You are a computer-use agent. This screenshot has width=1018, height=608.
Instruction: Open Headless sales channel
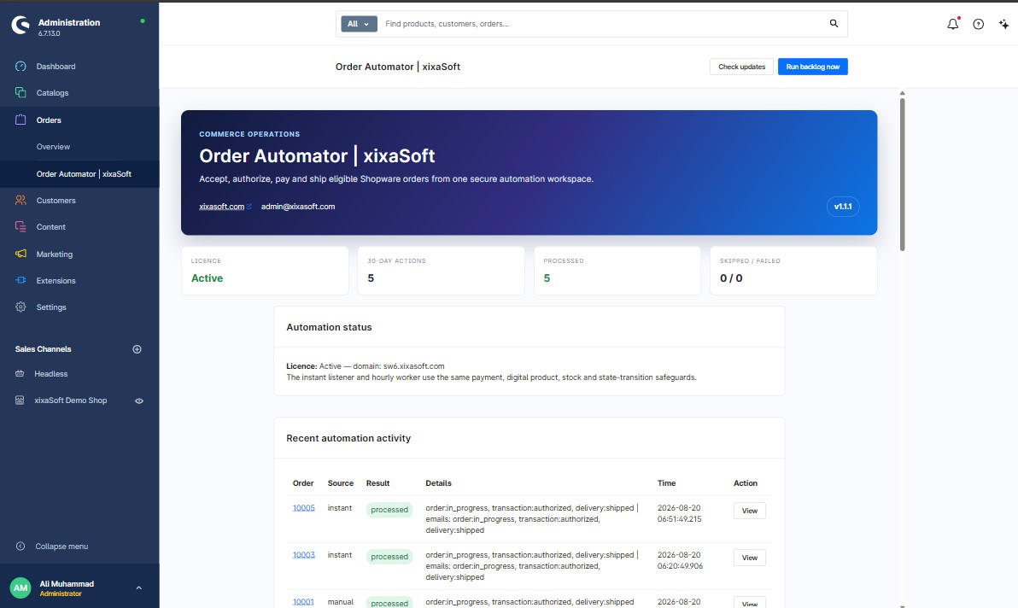50,374
